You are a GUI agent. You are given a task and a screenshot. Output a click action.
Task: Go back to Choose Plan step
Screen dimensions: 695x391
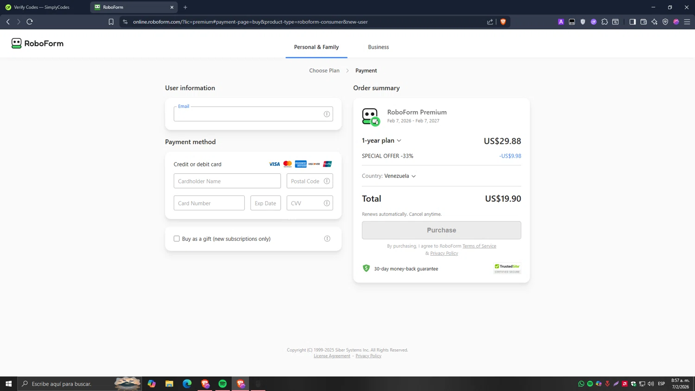tap(324, 70)
